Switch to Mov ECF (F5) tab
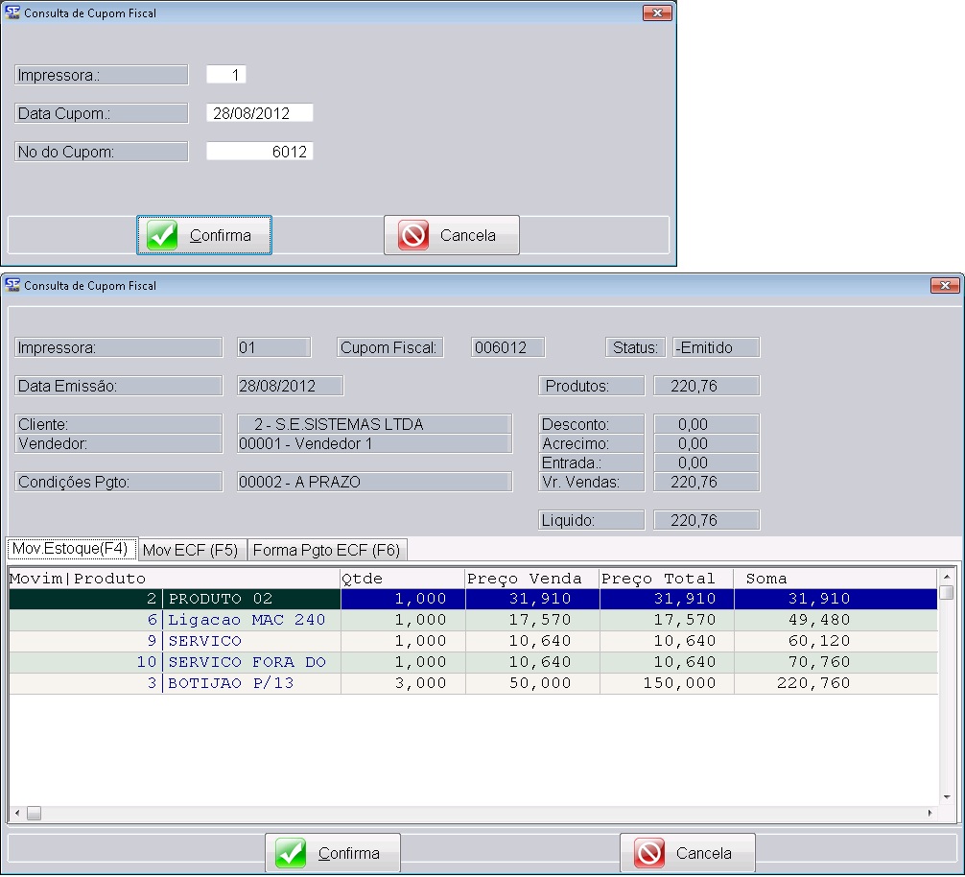Screen dimensions: 965x877 190,550
